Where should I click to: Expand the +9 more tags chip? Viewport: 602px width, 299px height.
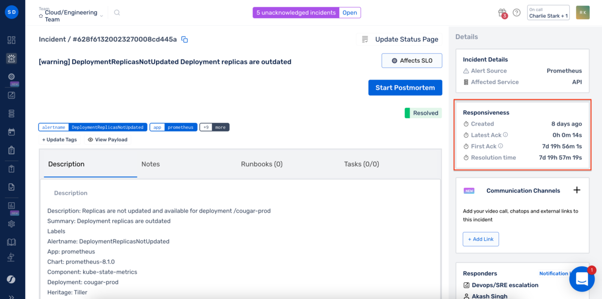click(x=214, y=127)
